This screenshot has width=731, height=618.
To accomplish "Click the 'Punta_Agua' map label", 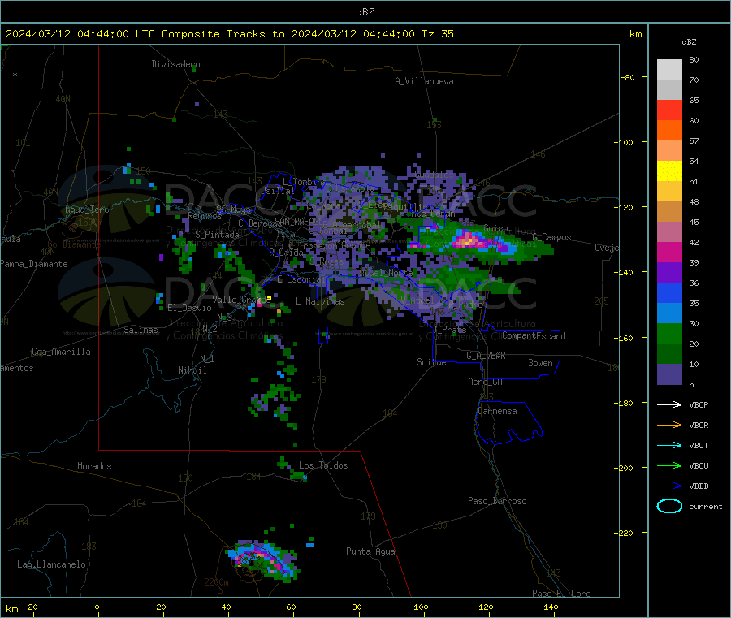I will pos(370,551).
